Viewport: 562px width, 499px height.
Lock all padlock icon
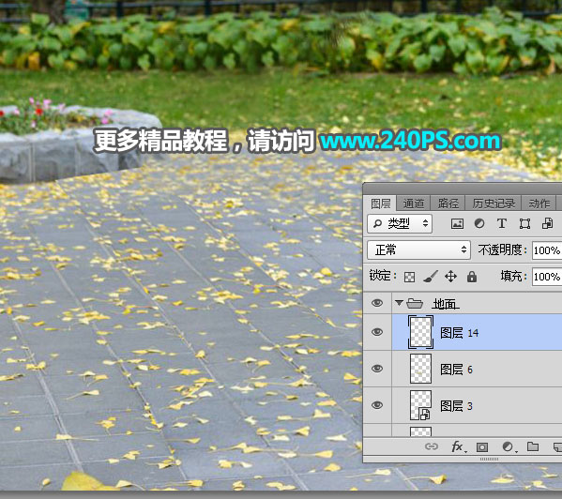click(x=472, y=276)
